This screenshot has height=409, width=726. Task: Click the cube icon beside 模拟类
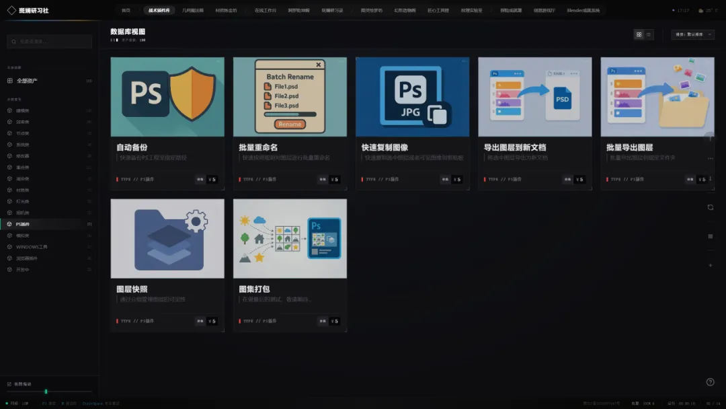(x=9, y=235)
